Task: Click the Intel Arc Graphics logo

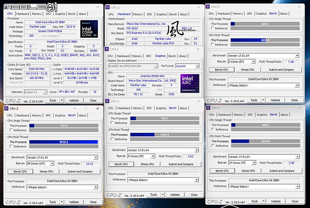Action: [x=190, y=83]
